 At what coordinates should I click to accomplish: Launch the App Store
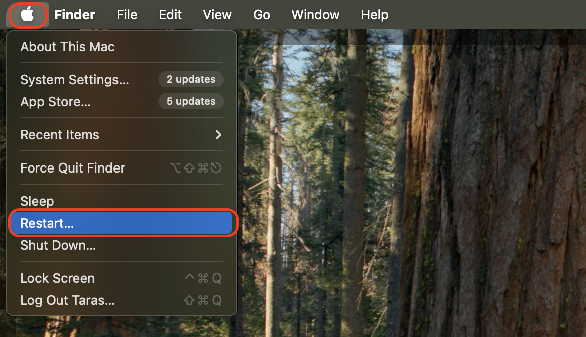click(x=55, y=102)
